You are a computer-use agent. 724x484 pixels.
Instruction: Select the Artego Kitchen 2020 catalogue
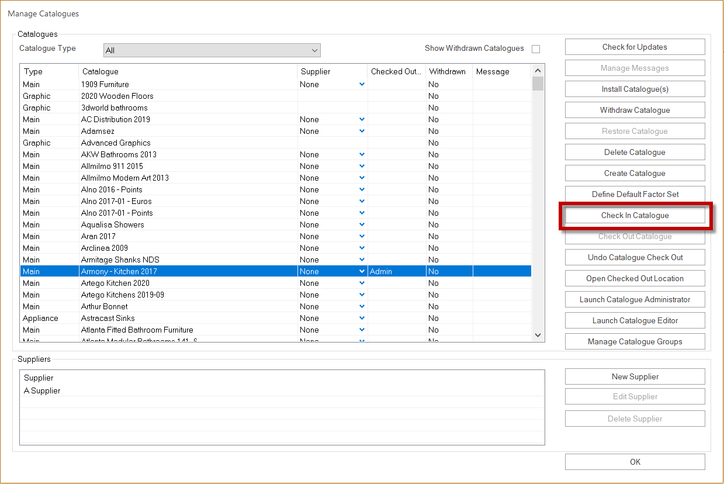276,283
